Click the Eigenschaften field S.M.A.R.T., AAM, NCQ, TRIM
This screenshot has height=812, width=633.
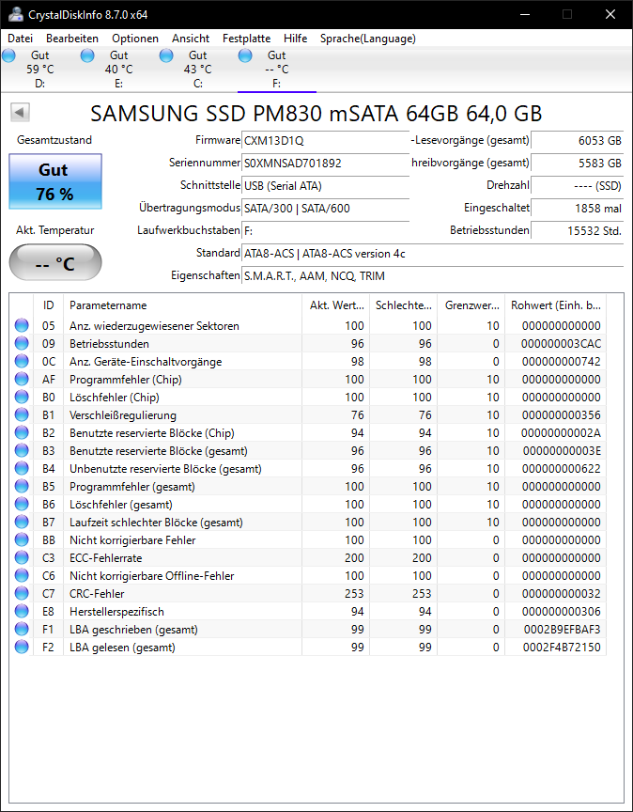click(433, 276)
